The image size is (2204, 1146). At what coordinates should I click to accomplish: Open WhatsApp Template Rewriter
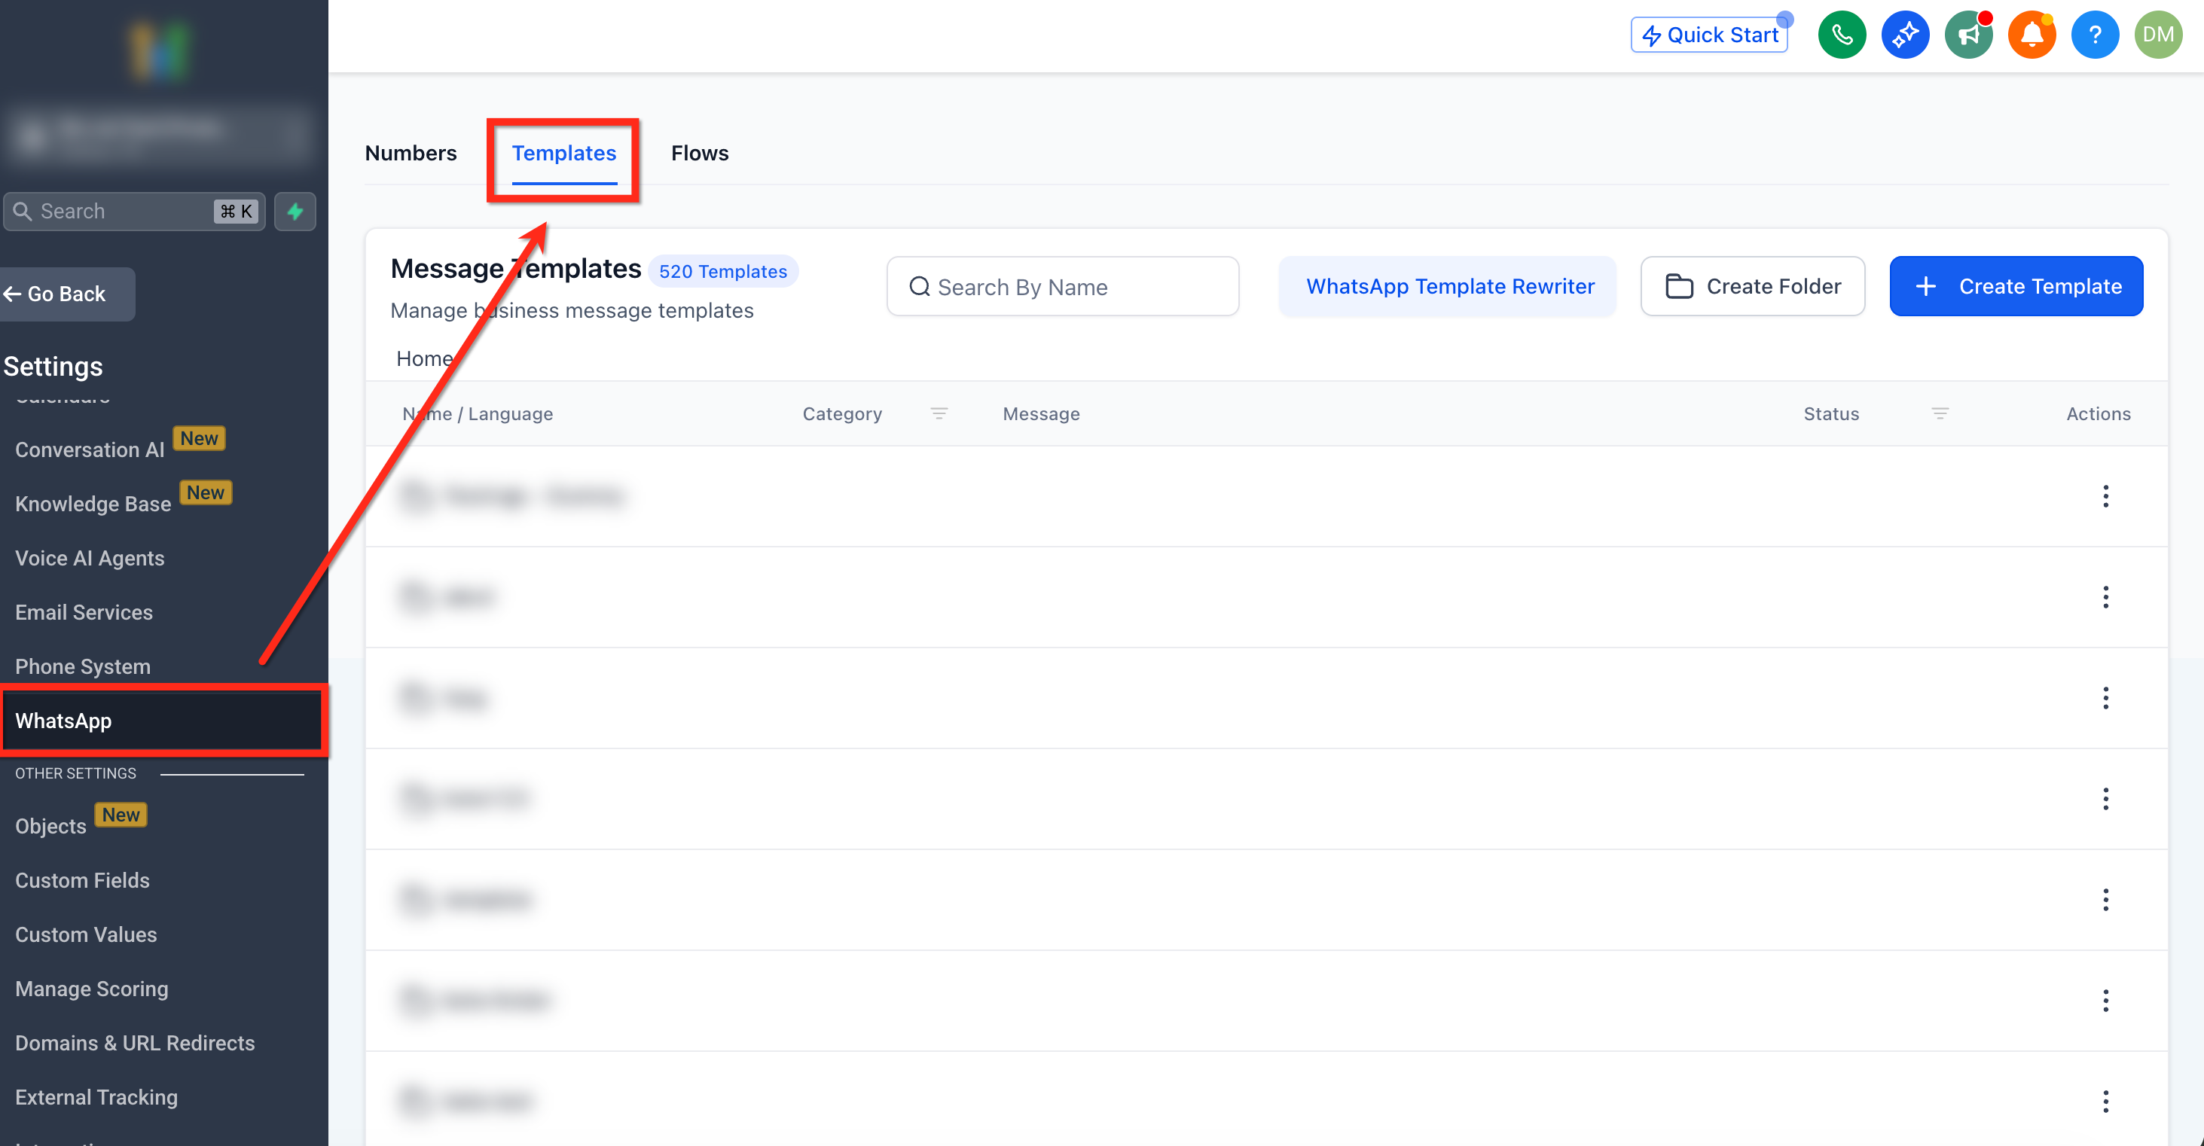pyautogui.click(x=1449, y=286)
